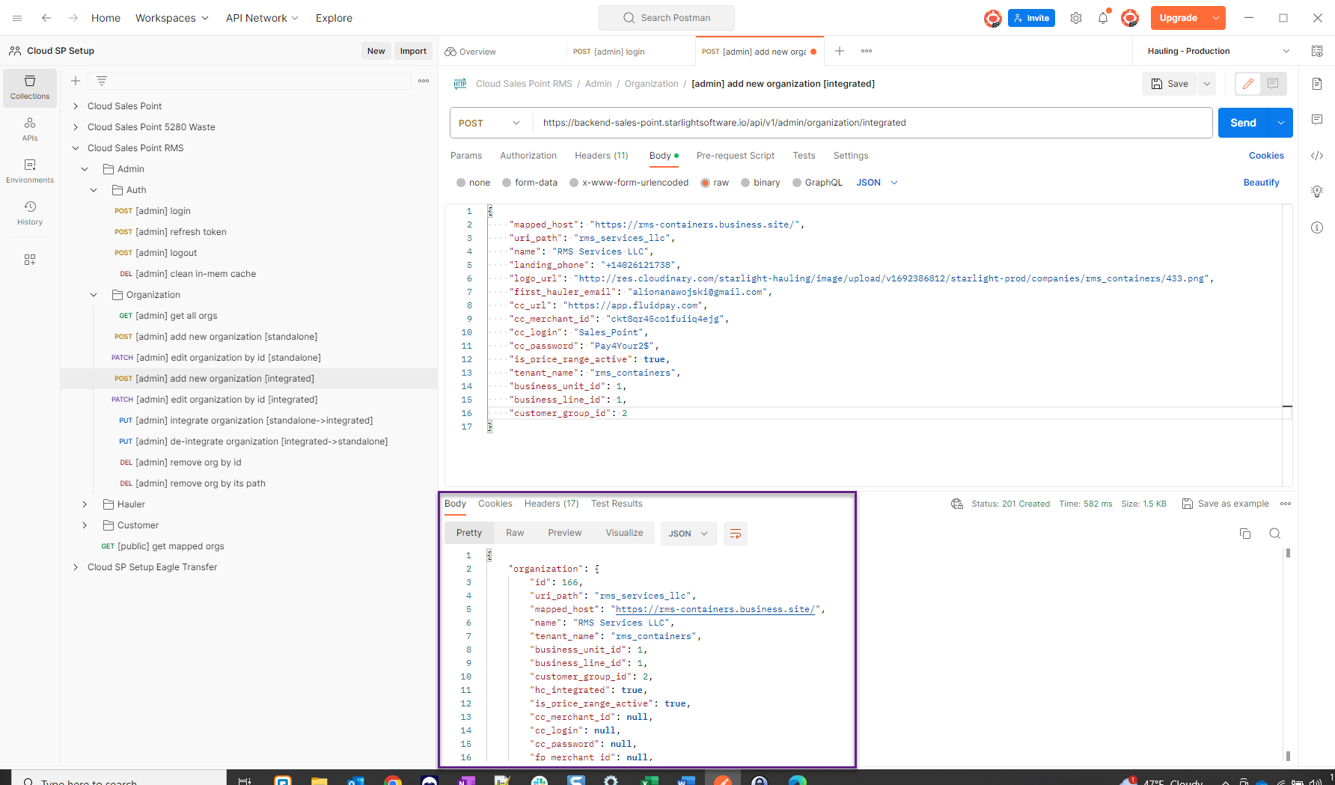
Task: Click the Send button
Action: pos(1243,123)
